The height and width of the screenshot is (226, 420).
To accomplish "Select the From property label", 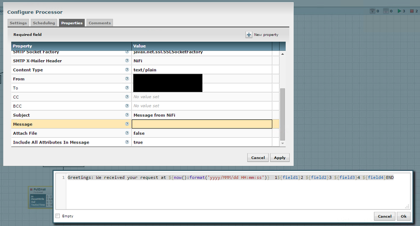I will tap(19, 79).
